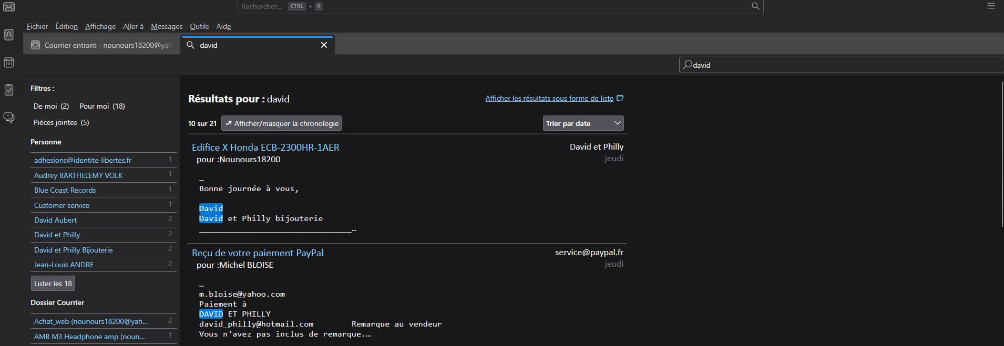Image resolution: width=1004 pixels, height=346 pixels.
Task: Open the Chat space icon
Action: pyautogui.click(x=9, y=118)
